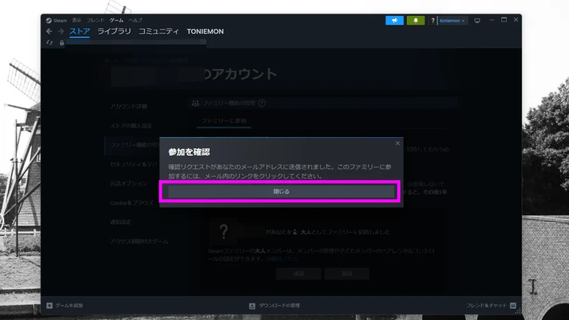Click the 閉じる button in dialog
This screenshot has width=569, height=320.
(x=281, y=191)
